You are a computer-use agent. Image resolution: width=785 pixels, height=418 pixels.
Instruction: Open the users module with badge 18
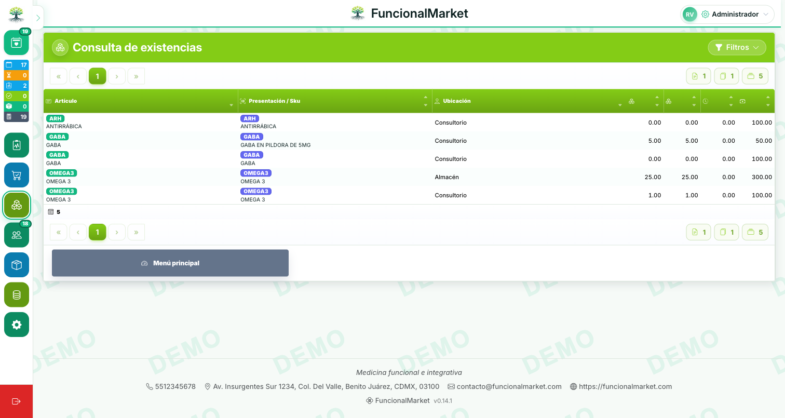click(17, 235)
